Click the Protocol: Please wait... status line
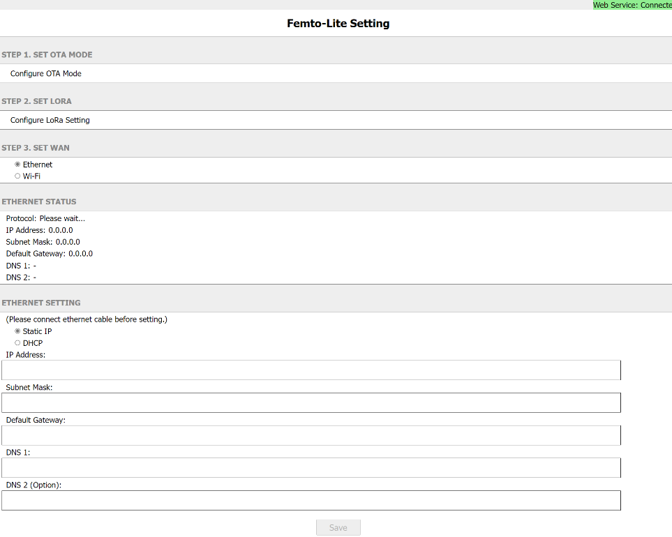Screen dimensions: 672x537 pos(45,218)
